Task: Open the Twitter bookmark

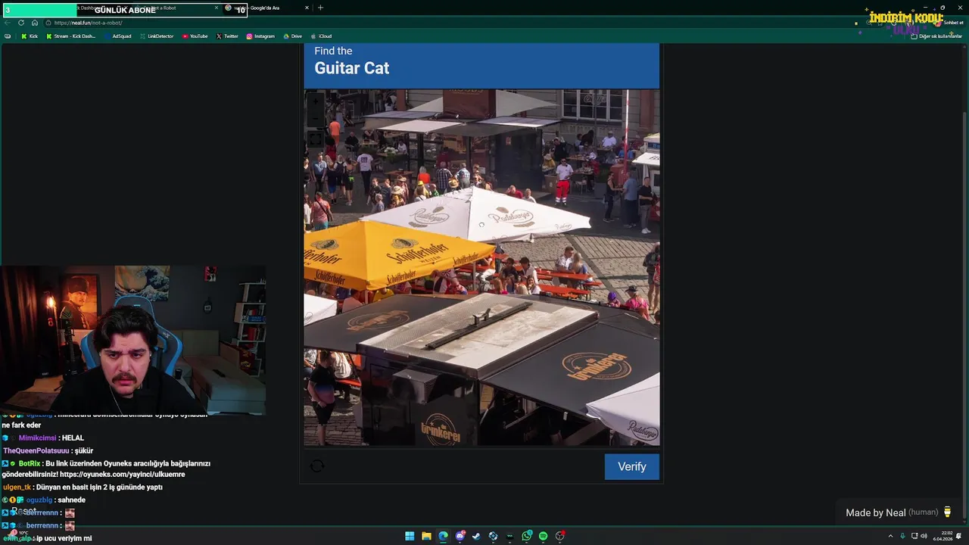Action: tap(227, 36)
